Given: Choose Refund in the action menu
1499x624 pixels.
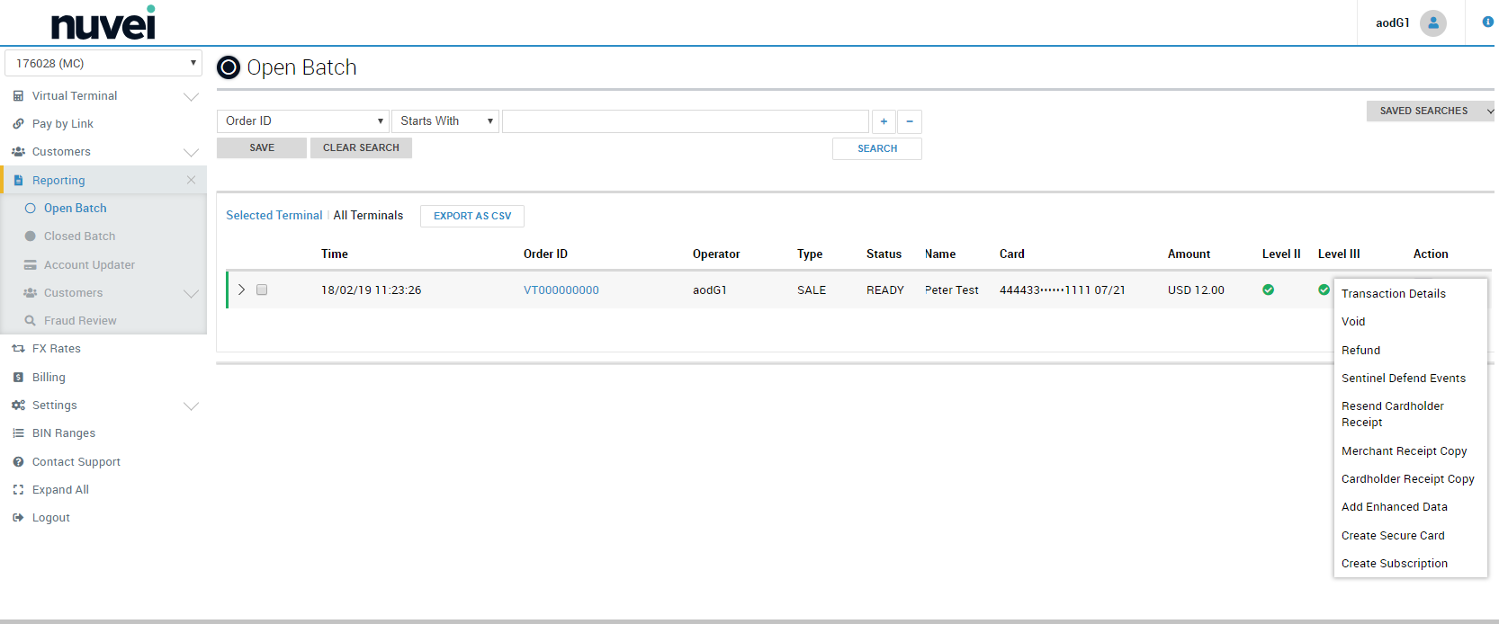Looking at the screenshot, I should 1360,351.
